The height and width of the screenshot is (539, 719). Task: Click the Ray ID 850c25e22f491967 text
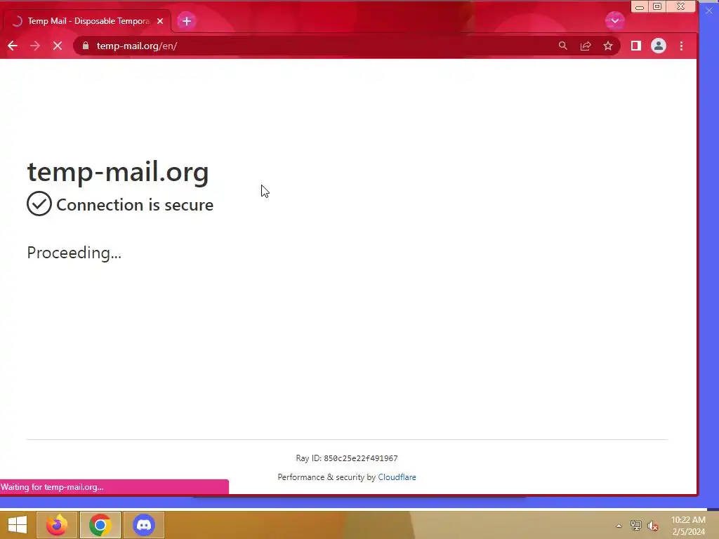tap(347, 458)
